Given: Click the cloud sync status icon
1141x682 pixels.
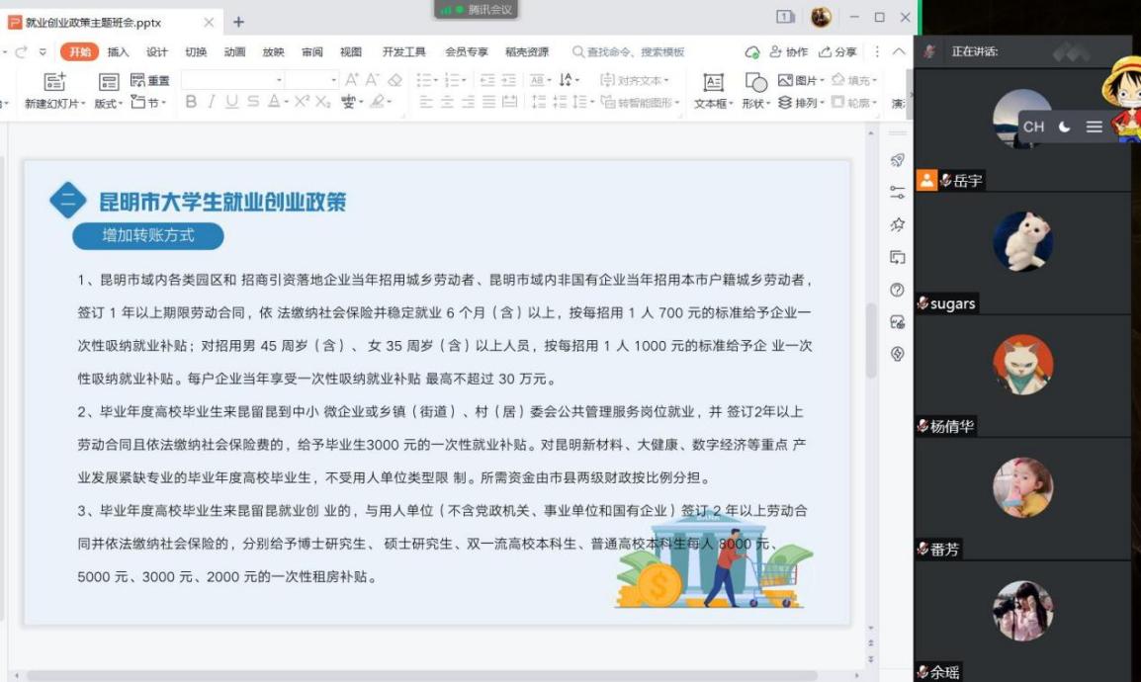Looking at the screenshot, I should point(752,52).
